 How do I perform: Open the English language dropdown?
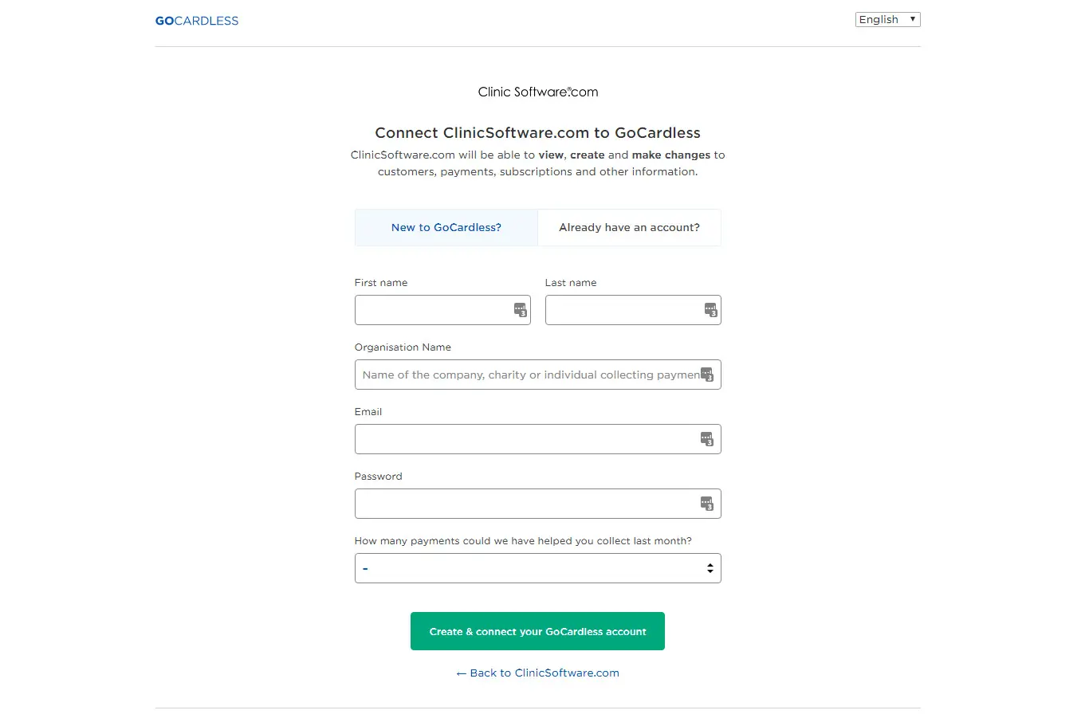(887, 20)
